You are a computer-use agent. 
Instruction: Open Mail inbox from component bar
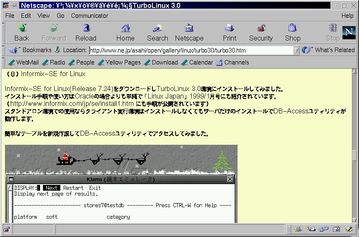(311, 229)
